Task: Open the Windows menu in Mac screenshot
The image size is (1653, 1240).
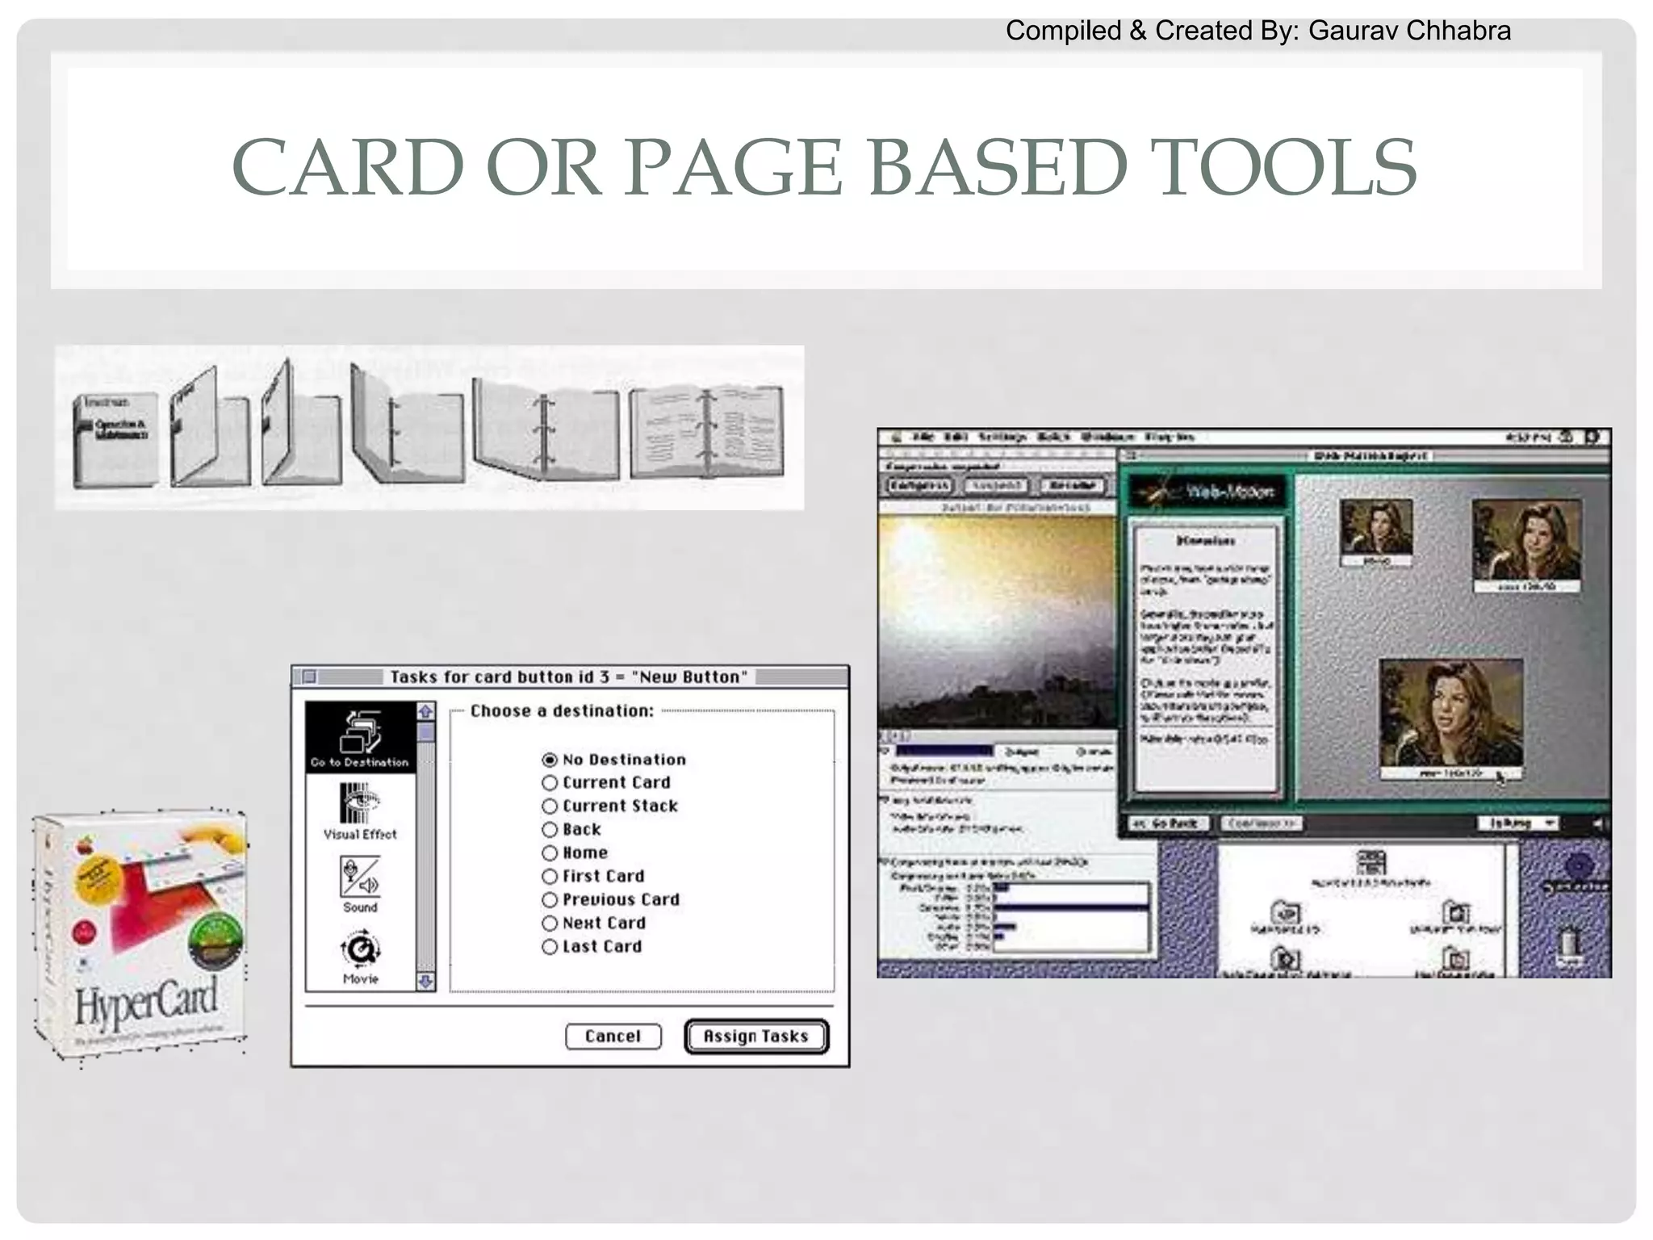Action: (x=1107, y=437)
